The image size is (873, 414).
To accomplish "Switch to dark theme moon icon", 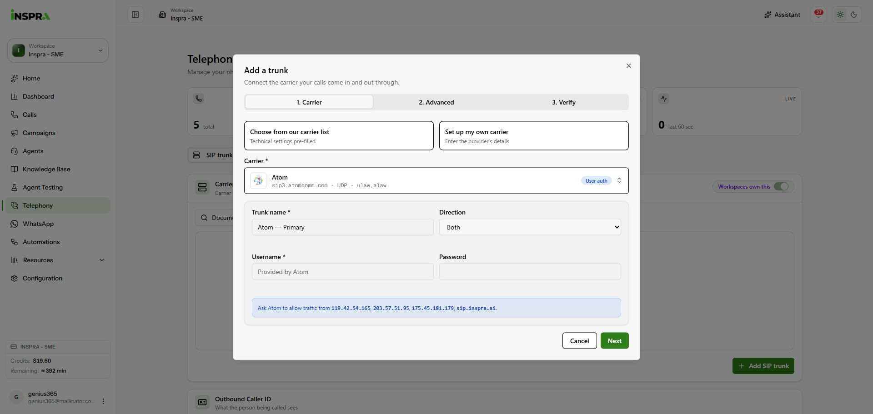I will click(854, 15).
